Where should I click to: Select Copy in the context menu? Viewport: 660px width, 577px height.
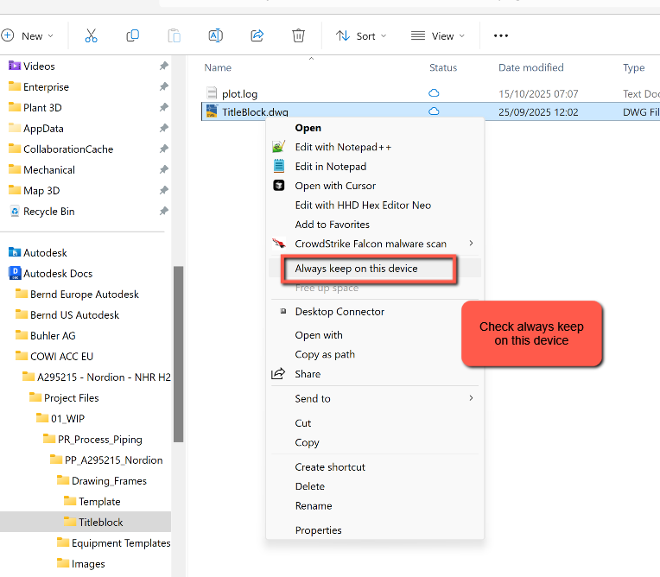point(307,443)
